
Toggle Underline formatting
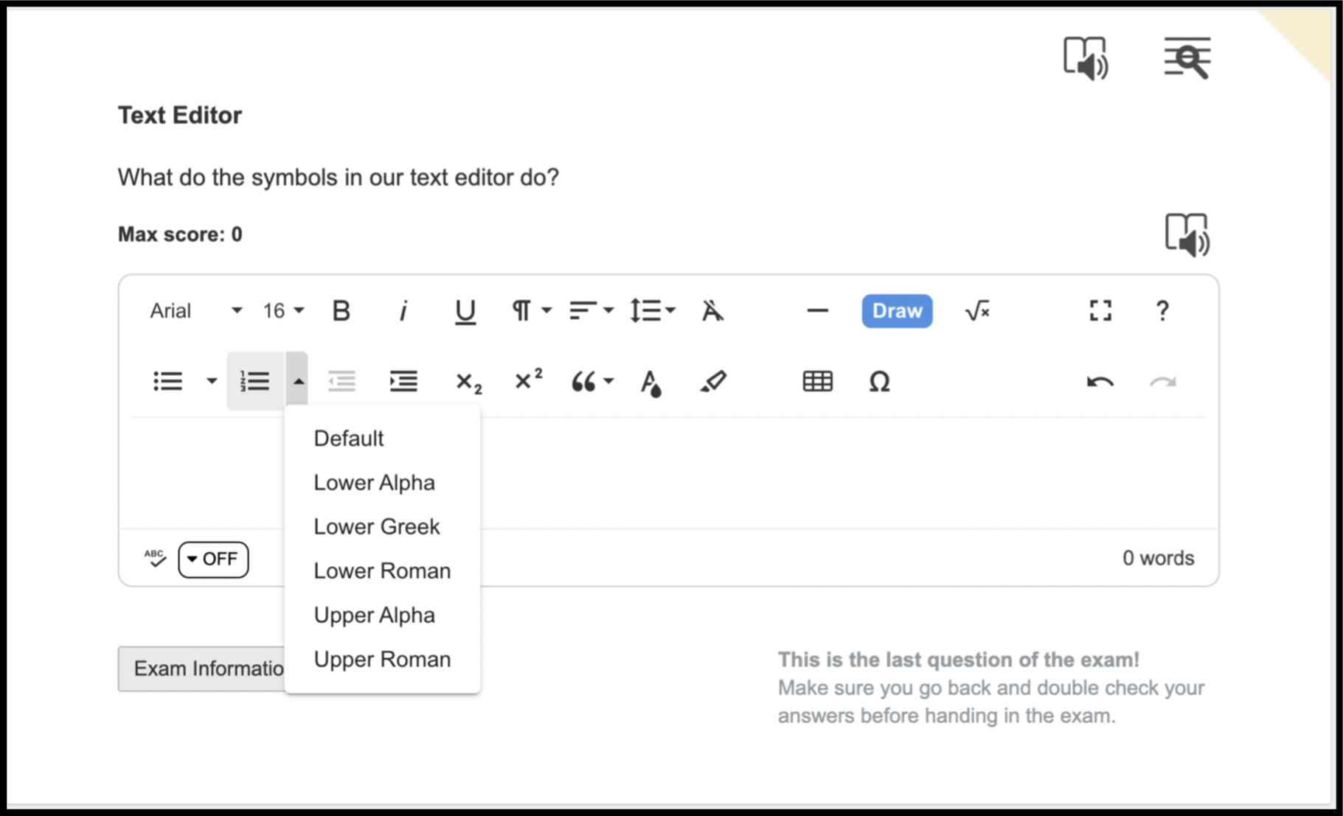[465, 311]
